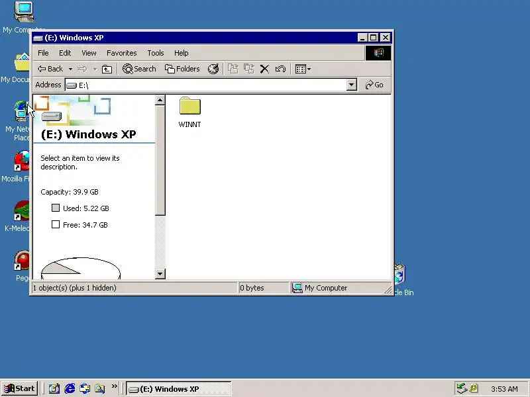
Task: Click the Recycle Bin desktop icon
Action: 400,274
